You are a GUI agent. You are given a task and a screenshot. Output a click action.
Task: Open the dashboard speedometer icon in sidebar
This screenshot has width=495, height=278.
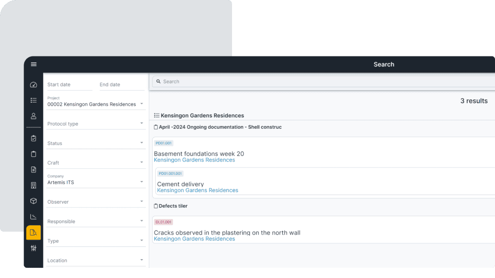pos(33,84)
